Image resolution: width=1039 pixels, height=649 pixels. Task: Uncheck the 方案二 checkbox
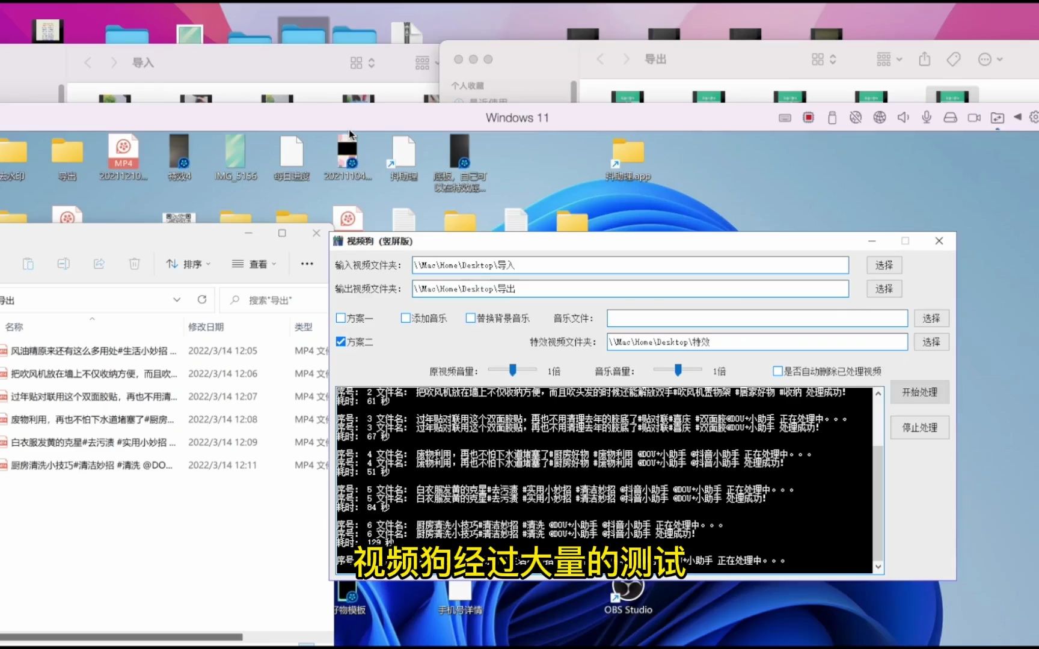click(x=341, y=342)
